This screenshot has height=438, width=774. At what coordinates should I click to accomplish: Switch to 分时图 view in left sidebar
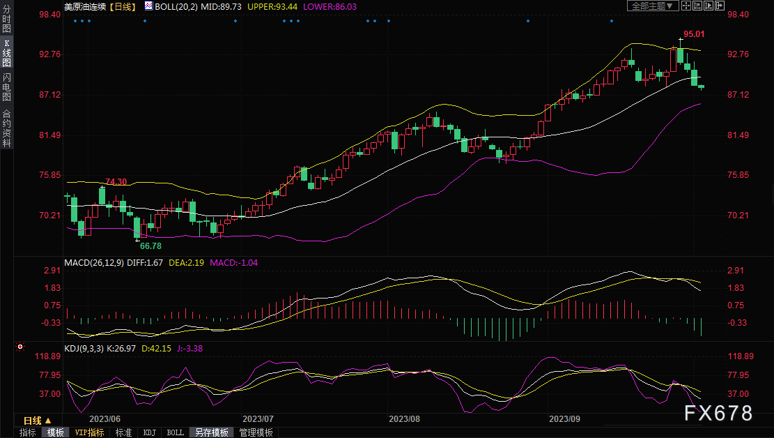click(x=6, y=20)
